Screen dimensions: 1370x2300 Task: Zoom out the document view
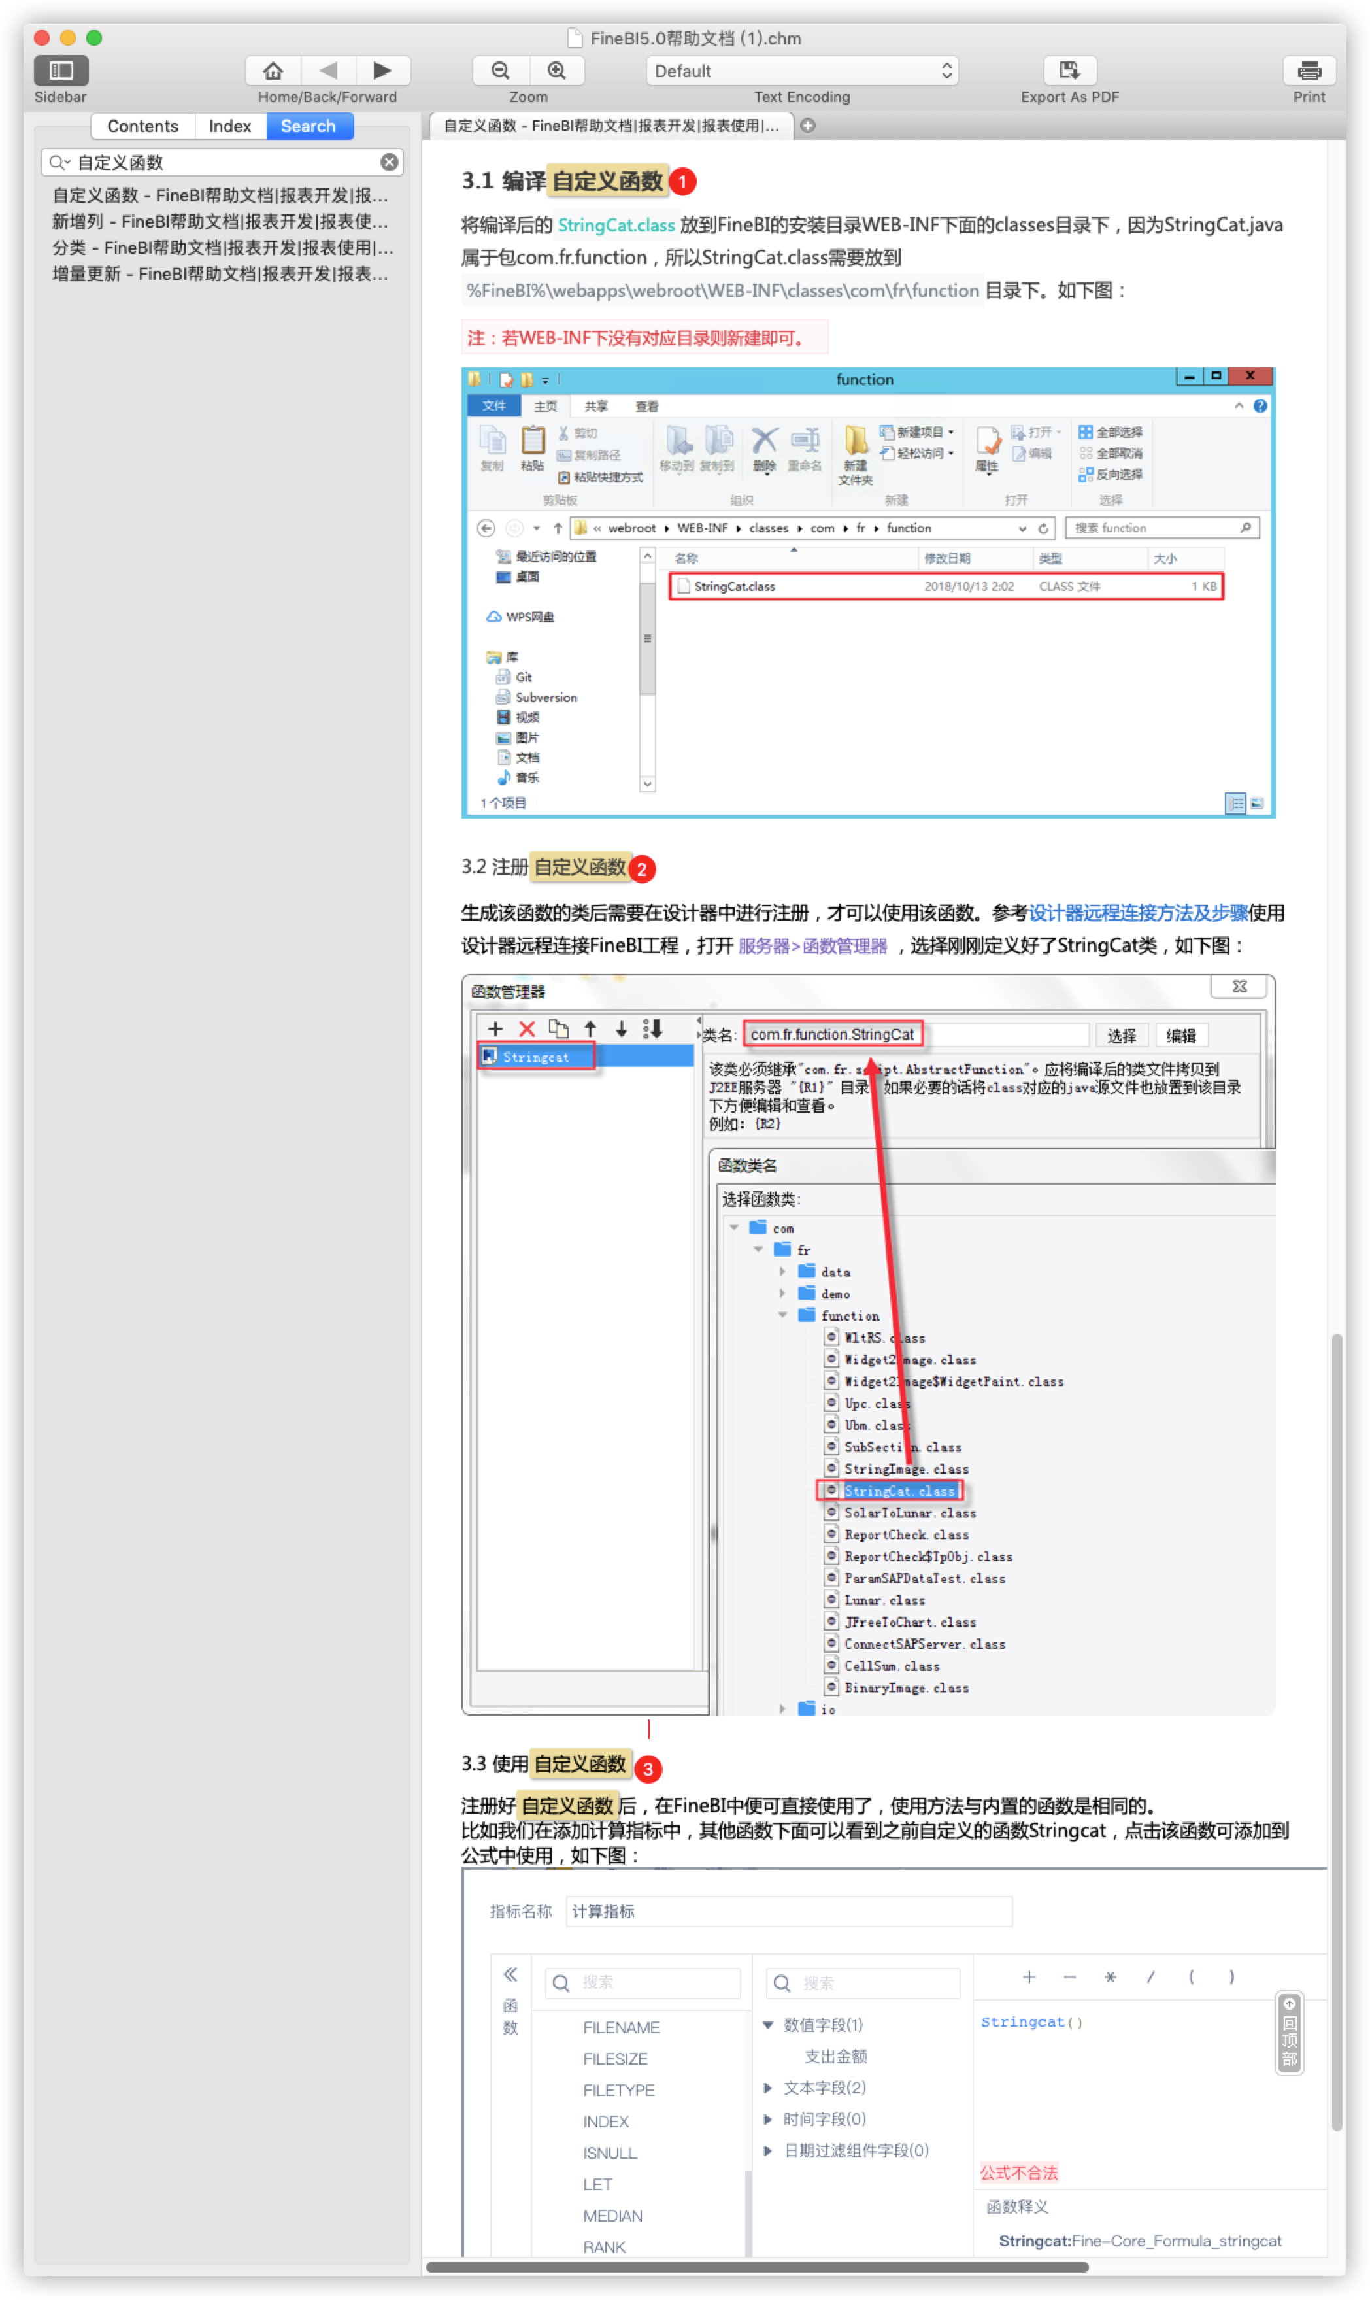point(501,70)
